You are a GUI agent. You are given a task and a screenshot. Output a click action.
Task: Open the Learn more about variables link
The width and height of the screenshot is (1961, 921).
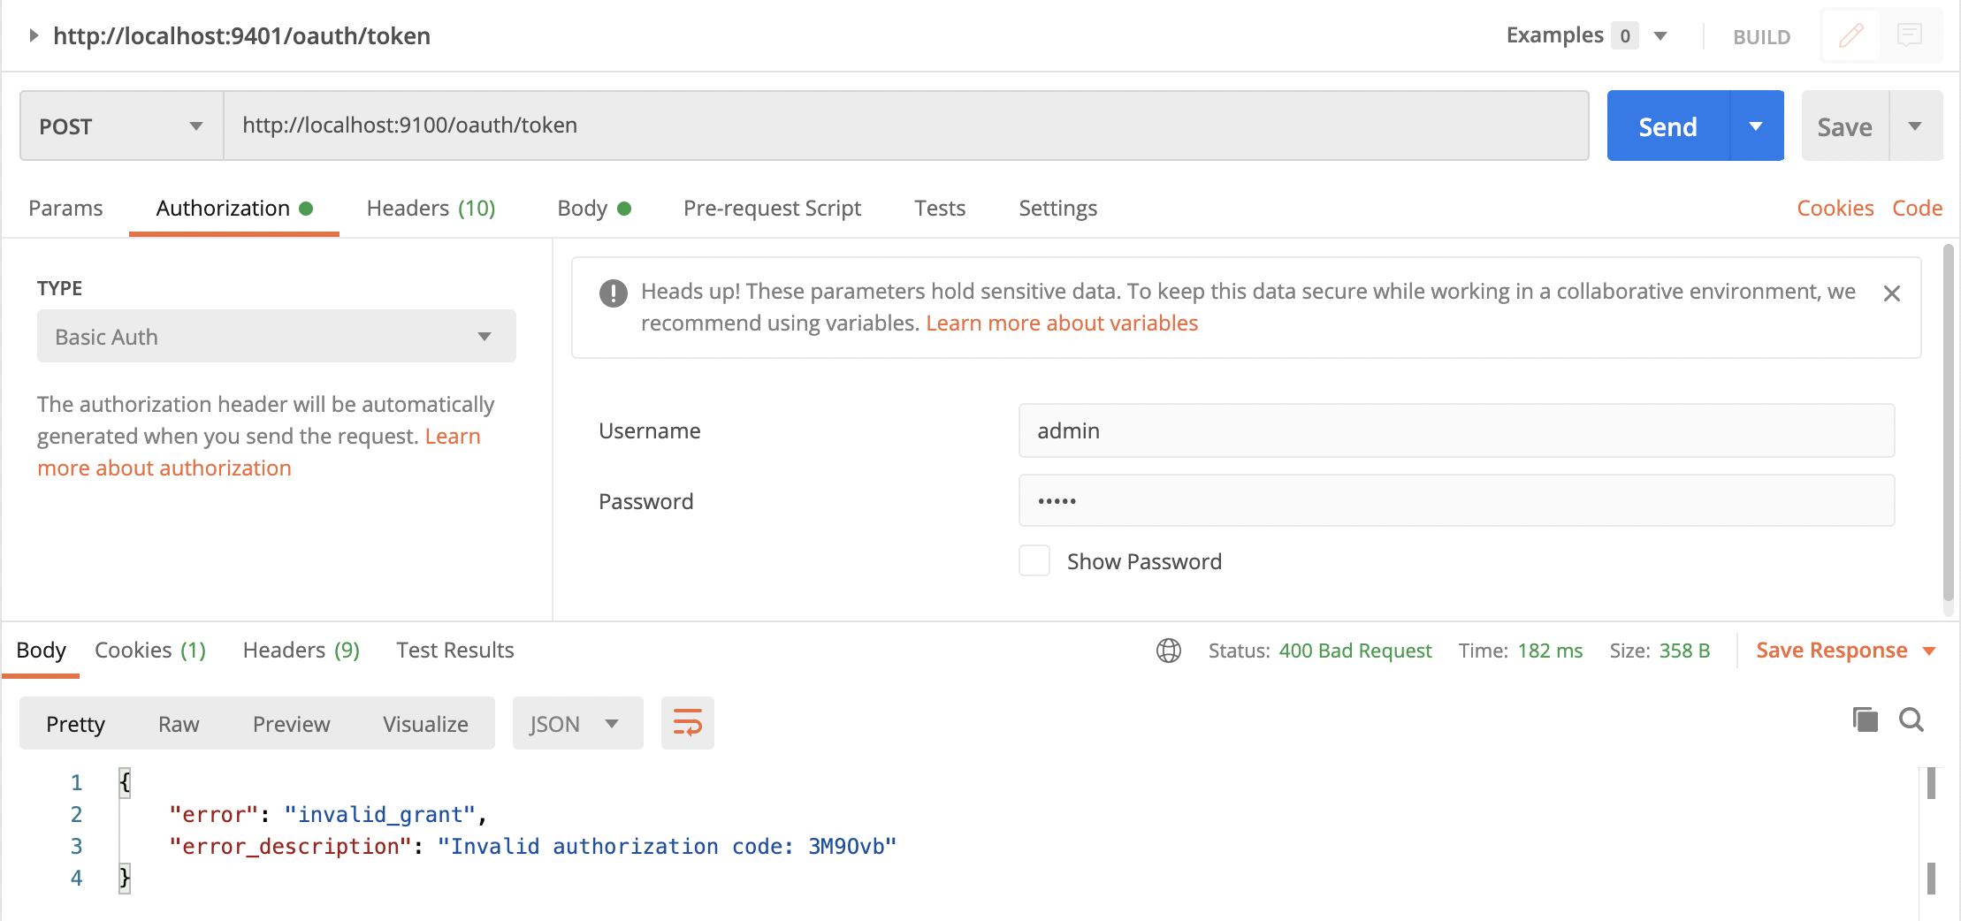[1062, 323]
